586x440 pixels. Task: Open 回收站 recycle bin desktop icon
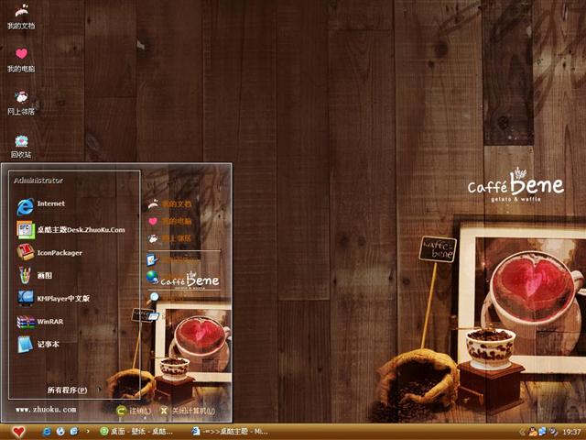pyautogui.click(x=21, y=146)
